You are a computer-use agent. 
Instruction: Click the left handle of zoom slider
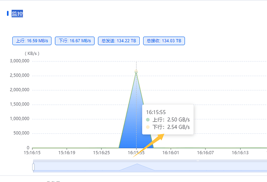tap(33, 167)
